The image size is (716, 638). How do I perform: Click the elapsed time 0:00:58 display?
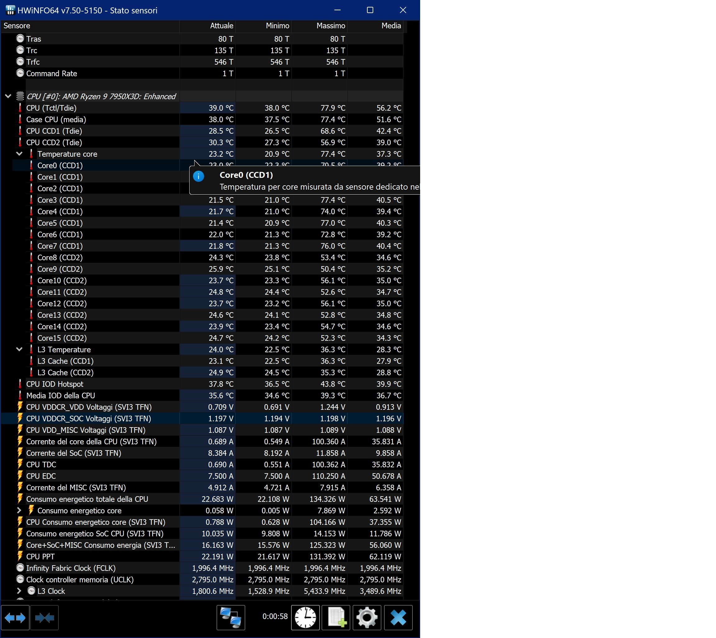coord(275,616)
